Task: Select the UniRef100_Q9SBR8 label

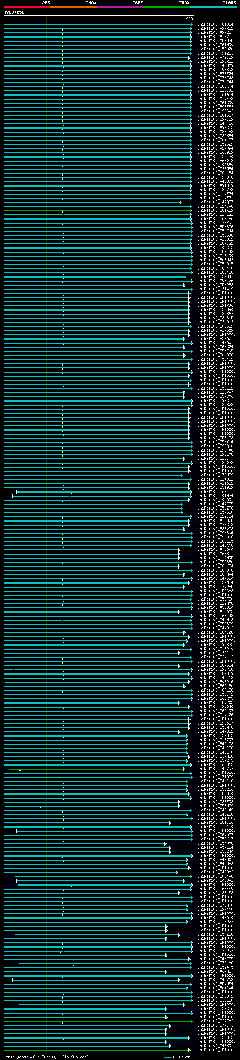Action: point(215,70)
